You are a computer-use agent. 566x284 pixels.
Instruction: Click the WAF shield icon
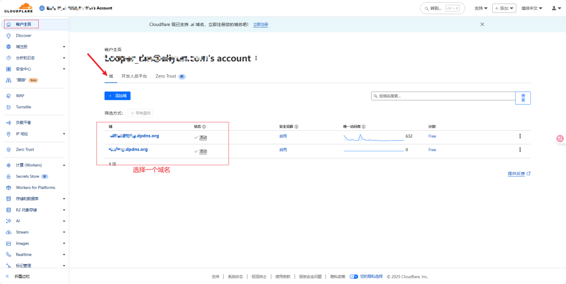[9, 96]
